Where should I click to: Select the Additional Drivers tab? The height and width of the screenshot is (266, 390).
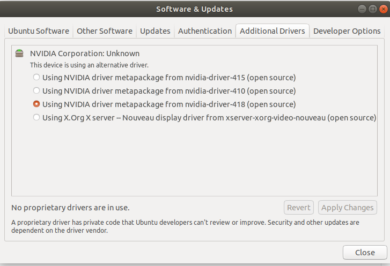click(273, 31)
